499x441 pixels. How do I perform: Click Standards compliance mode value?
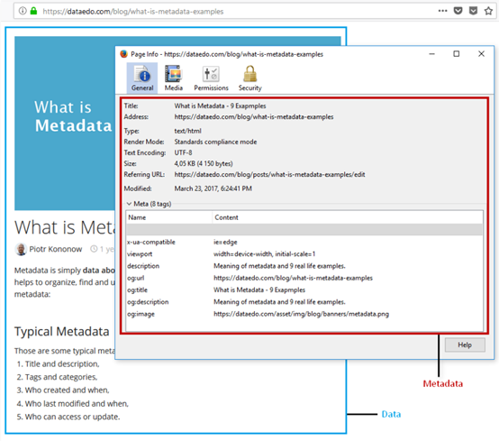[215, 142]
